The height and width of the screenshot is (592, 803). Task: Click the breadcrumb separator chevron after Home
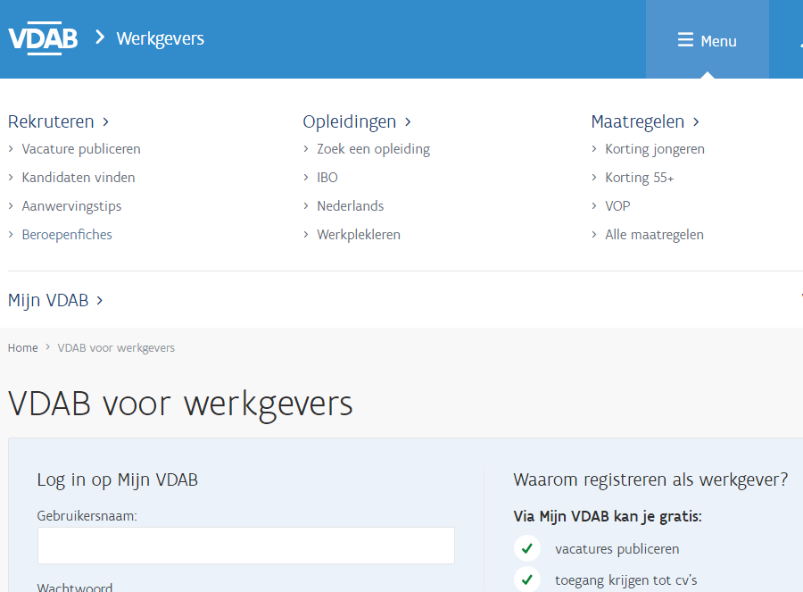tap(47, 347)
